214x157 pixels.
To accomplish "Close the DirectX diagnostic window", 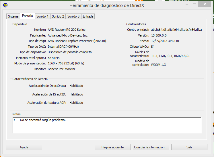I will pyautogui.click(x=205, y=4).
